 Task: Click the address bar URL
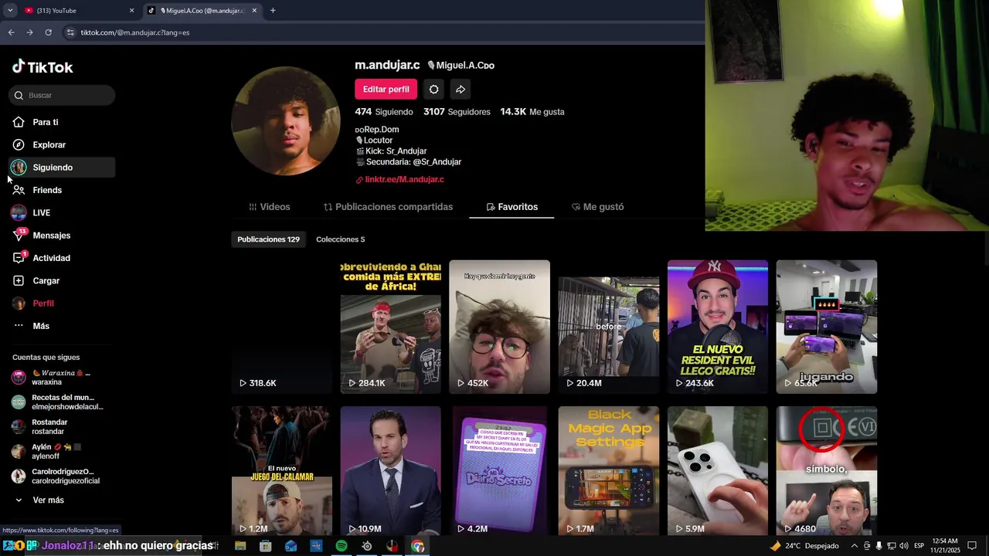(135, 32)
